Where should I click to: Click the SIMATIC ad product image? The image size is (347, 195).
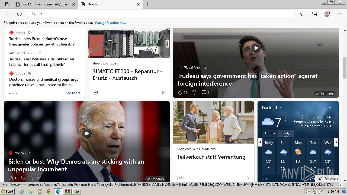(x=129, y=43)
